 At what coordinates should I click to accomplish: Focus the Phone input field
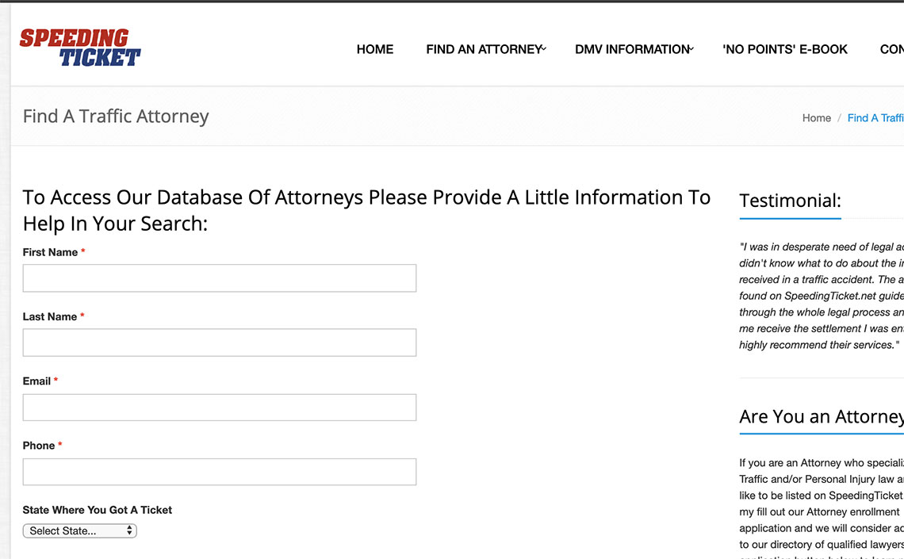pyautogui.click(x=220, y=472)
